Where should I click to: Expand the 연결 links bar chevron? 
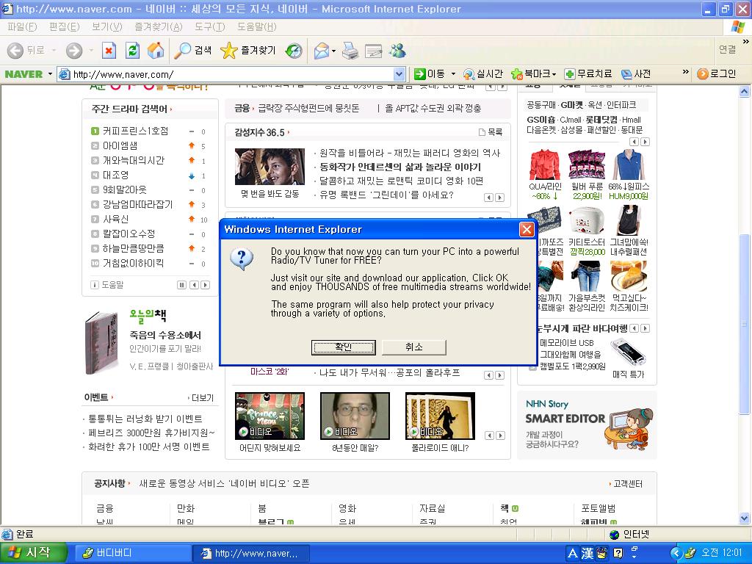tap(746, 42)
